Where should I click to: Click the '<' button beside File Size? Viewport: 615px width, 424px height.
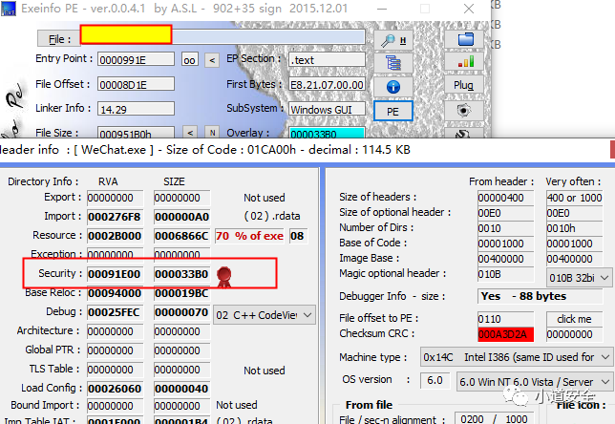190,133
